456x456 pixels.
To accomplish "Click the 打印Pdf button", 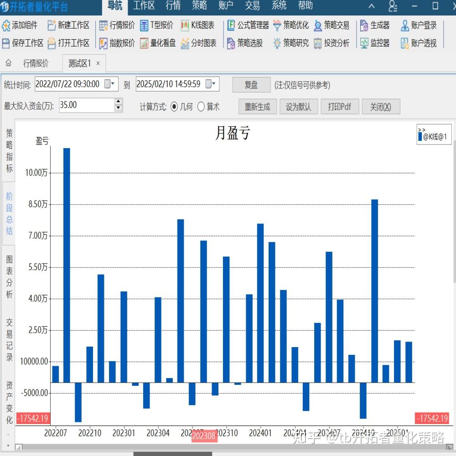I will 340,107.
